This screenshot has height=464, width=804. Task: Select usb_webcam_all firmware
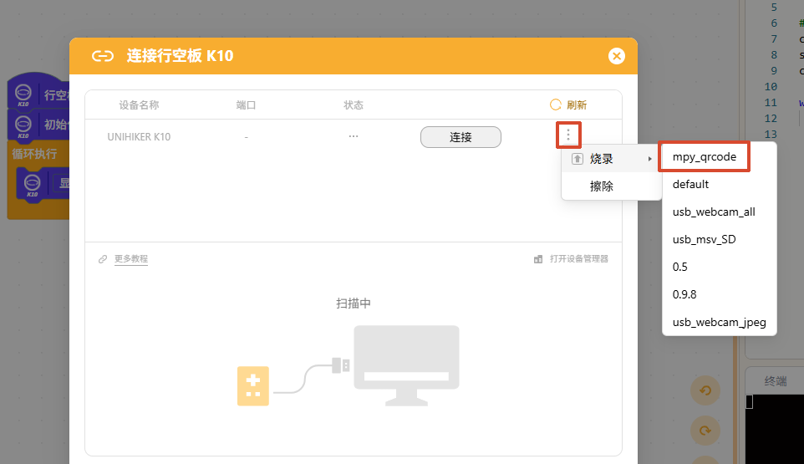(x=720, y=212)
